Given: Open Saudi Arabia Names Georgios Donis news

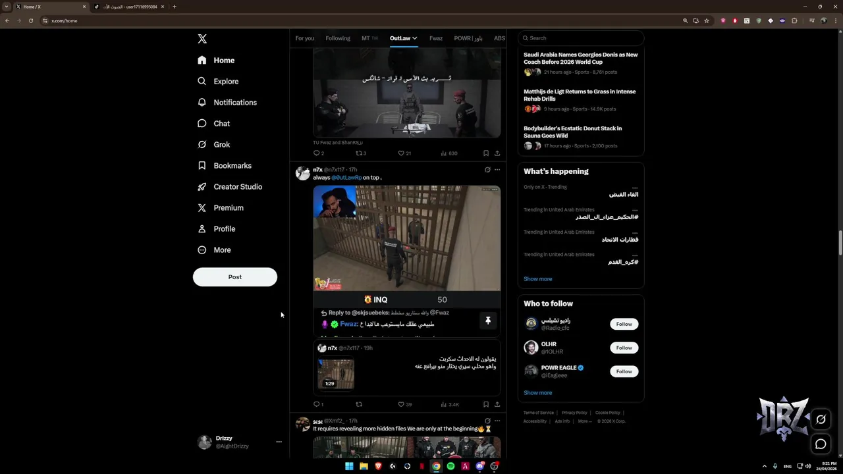Looking at the screenshot, I should point(581,59).
